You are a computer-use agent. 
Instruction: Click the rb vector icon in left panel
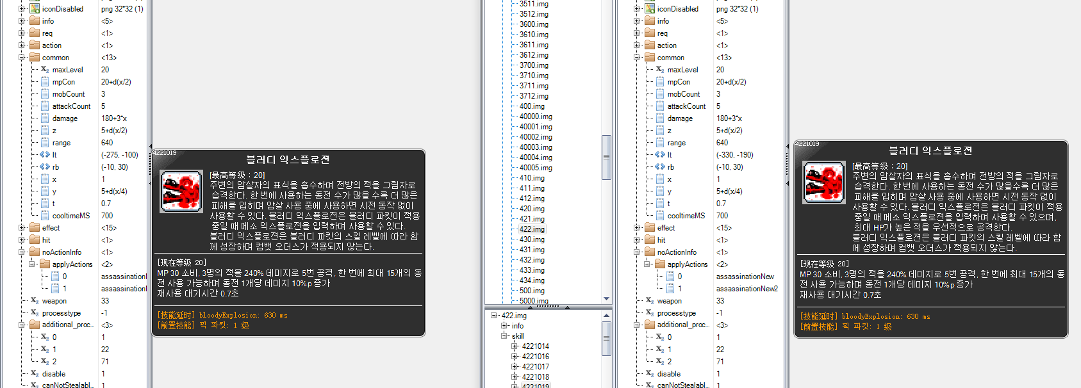tap(44, 167)
